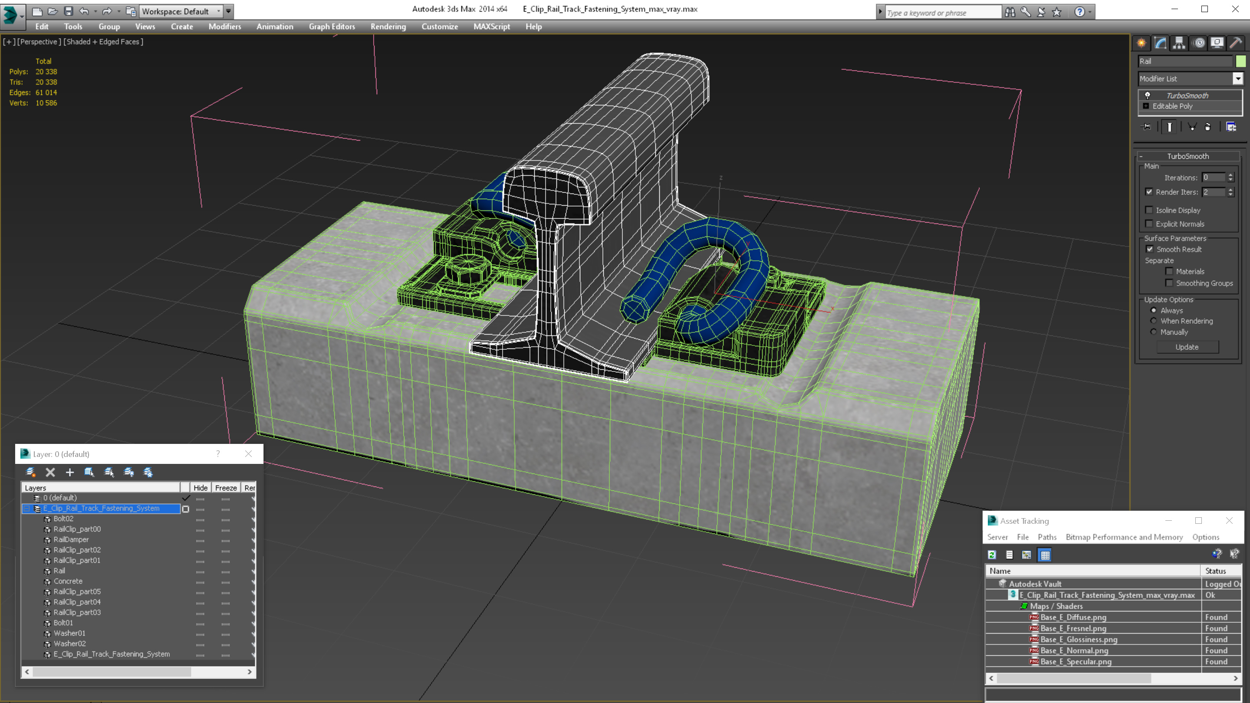This screenshot has height=703, width=1250.
Task: Click Remove modifier trash icon
Action: pyautogui.click(x=1208, y=127)
